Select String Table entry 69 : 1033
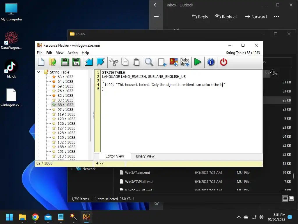The height and width of the screenshot is (224, 298). click(x=65, y=86)
